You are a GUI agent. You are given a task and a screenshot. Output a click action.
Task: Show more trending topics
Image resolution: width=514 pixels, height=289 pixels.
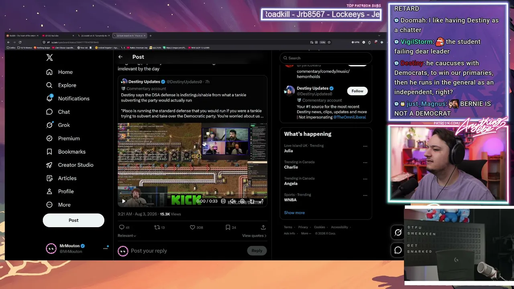pos(294,213)
